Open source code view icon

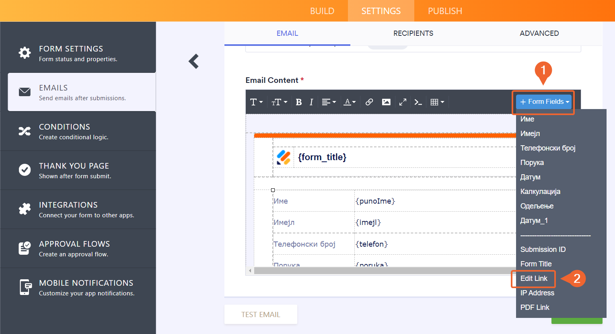[x=418, y=102]
